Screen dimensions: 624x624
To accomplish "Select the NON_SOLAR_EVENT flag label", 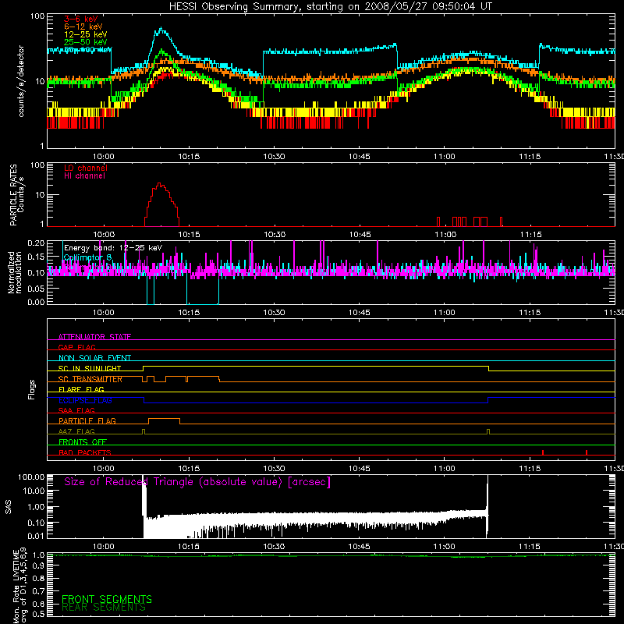I will pos(94,358).
